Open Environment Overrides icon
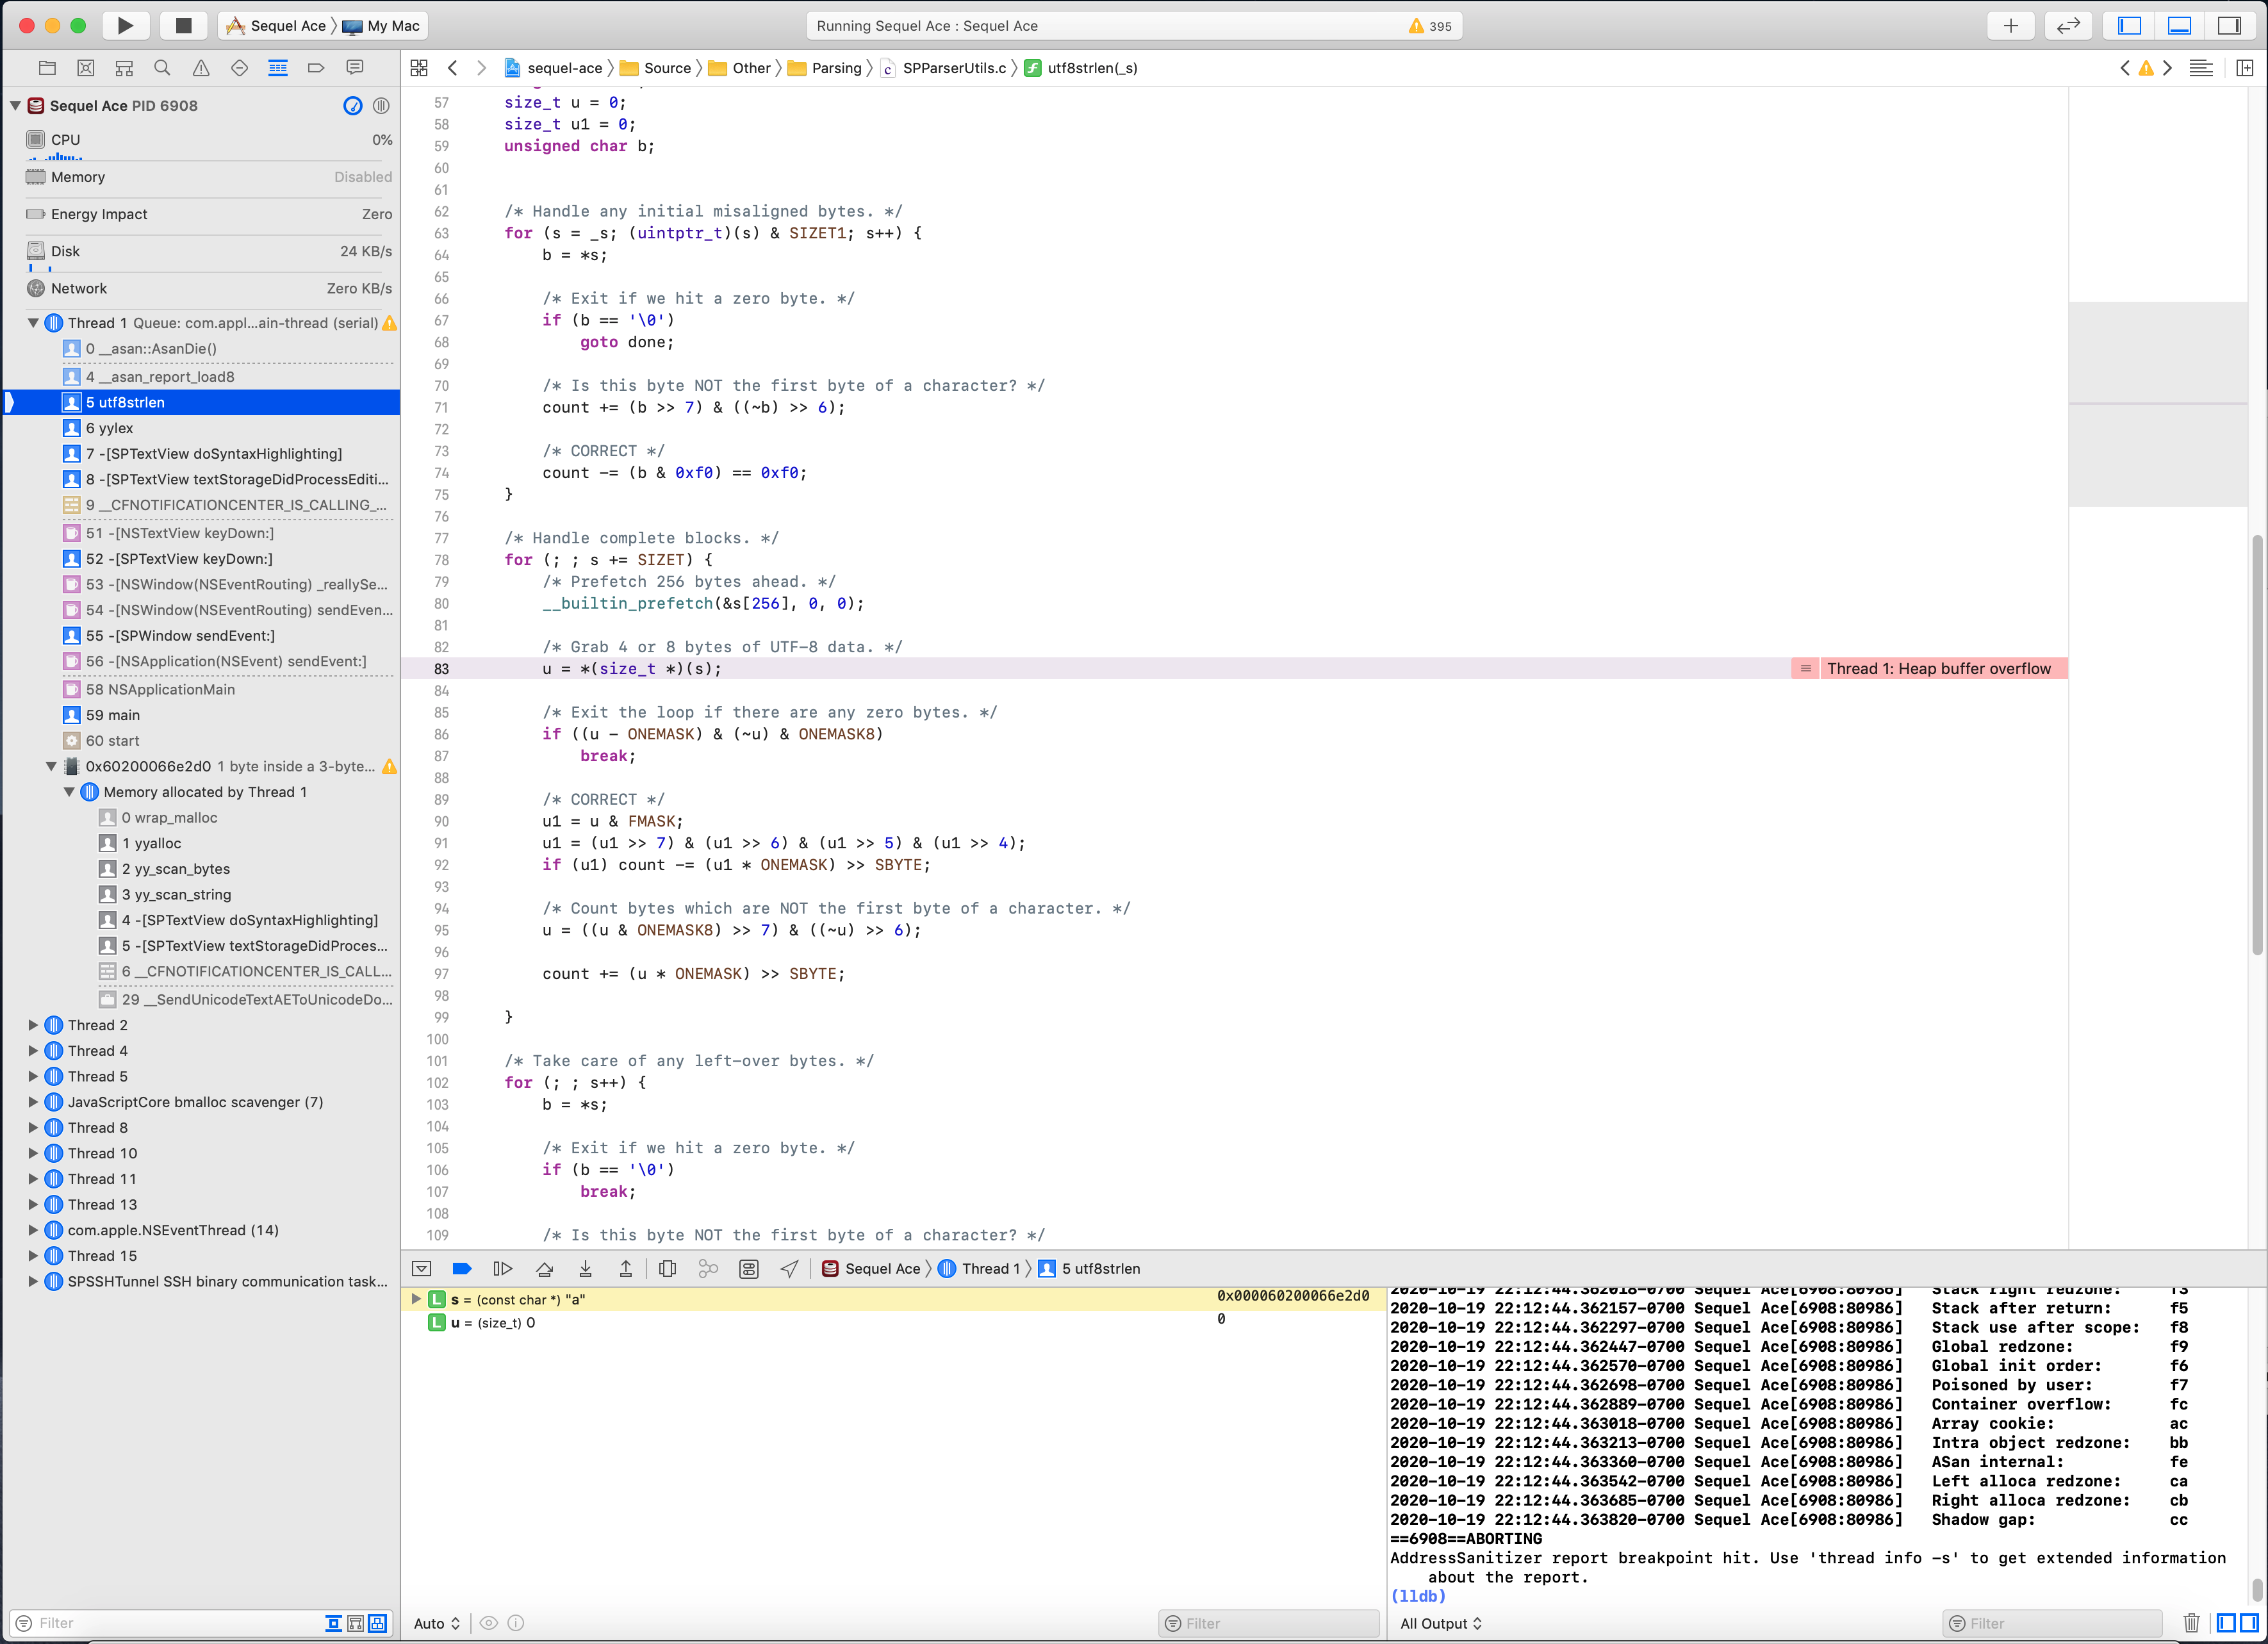The image size is (2268, 1644). click(x=749, y=1268)
